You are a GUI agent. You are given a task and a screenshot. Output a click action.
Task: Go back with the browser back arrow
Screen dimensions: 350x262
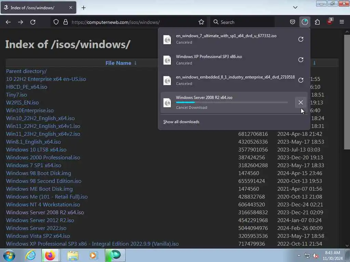tap(8, 22)
